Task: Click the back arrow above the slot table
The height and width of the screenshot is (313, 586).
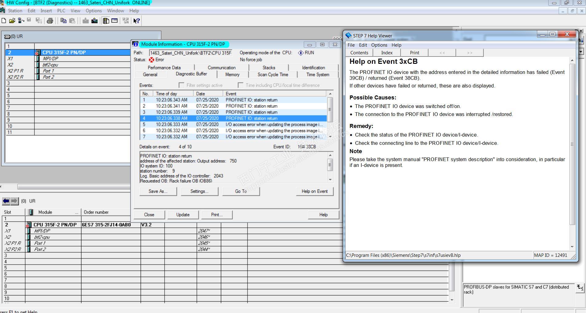Action: click(x=6, y=201)
